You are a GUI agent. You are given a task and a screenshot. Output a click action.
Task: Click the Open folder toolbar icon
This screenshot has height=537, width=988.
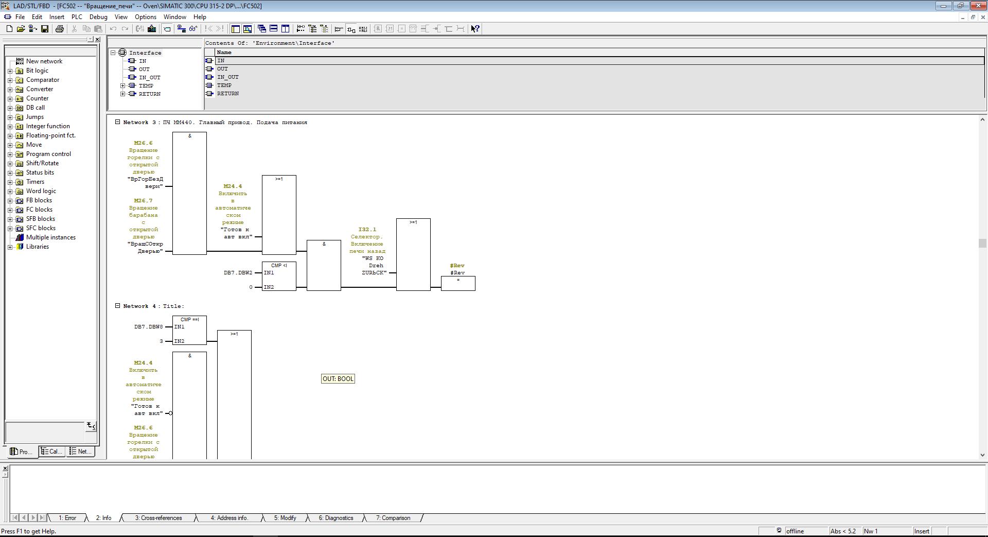tap(21, 29)
